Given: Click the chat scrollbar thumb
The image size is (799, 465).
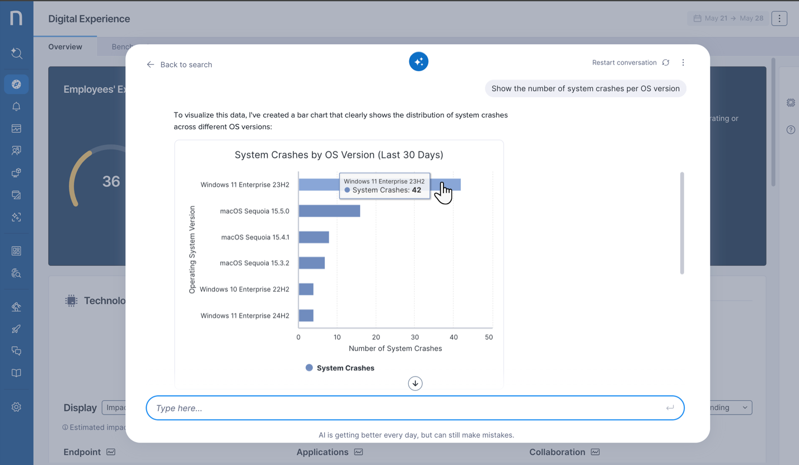Looking at the screenshot, I should [x=681, y=223].
